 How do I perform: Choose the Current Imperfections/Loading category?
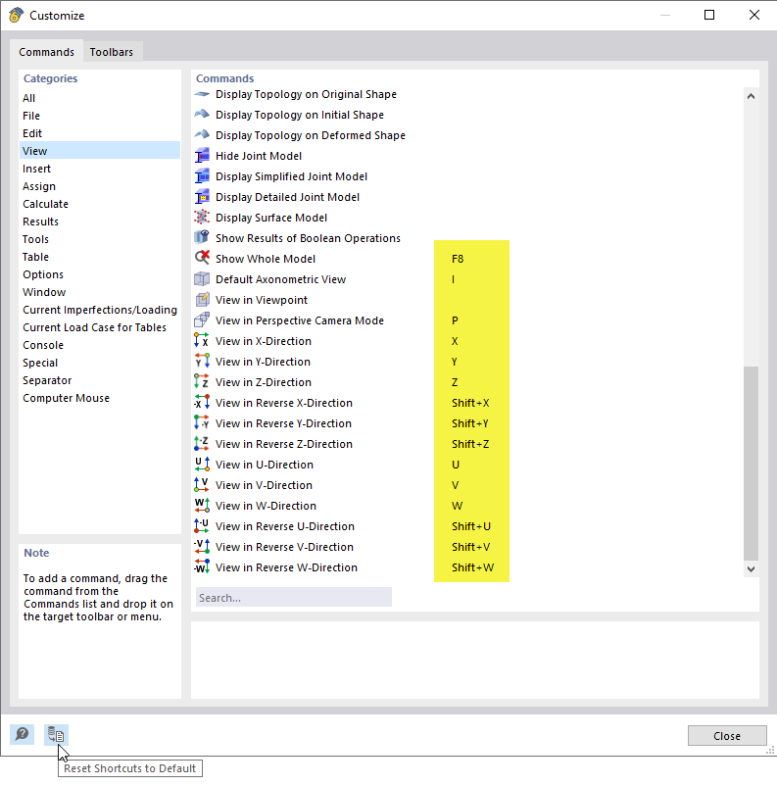coord(100,310)
